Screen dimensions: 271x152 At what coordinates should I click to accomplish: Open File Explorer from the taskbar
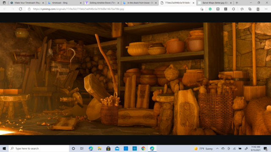(x=100, y=148)
